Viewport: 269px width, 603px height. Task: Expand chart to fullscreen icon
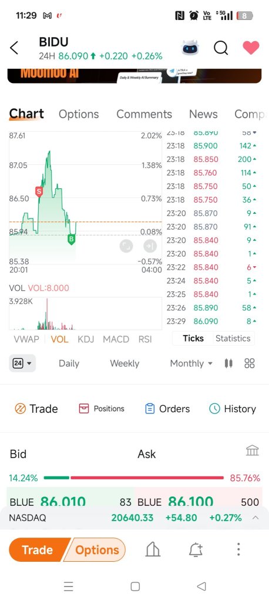click(x=126, y=246)
